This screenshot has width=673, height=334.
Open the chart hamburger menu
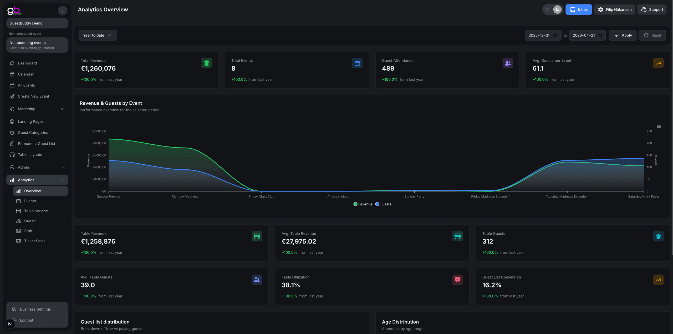659,126
